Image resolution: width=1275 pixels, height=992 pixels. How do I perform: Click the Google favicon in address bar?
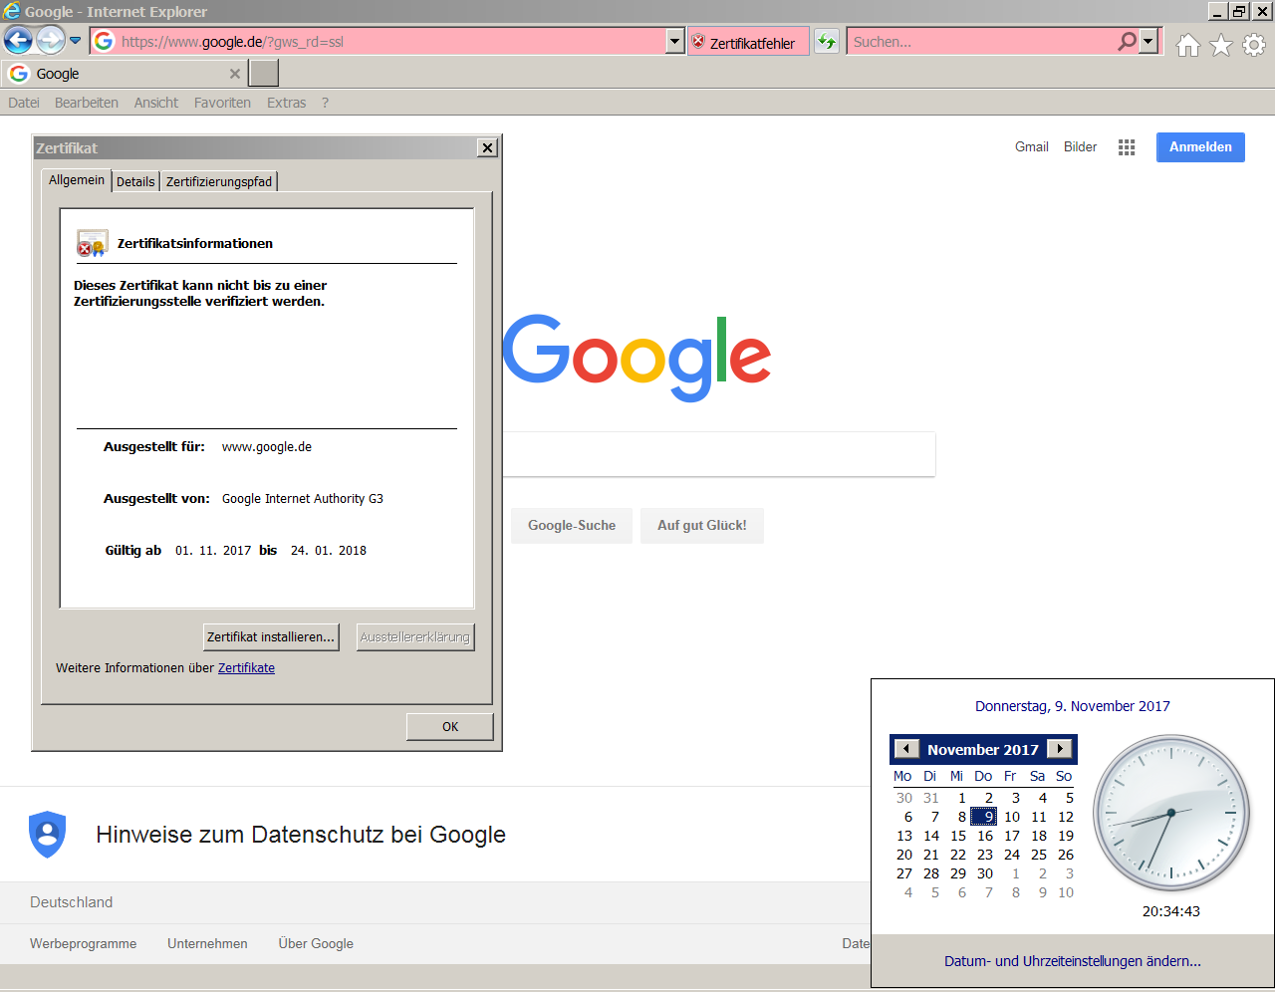(x=104, y=42)
